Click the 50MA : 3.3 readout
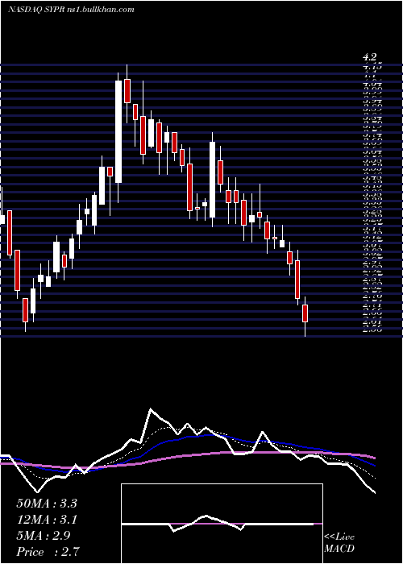 click(x=47, y=503)
